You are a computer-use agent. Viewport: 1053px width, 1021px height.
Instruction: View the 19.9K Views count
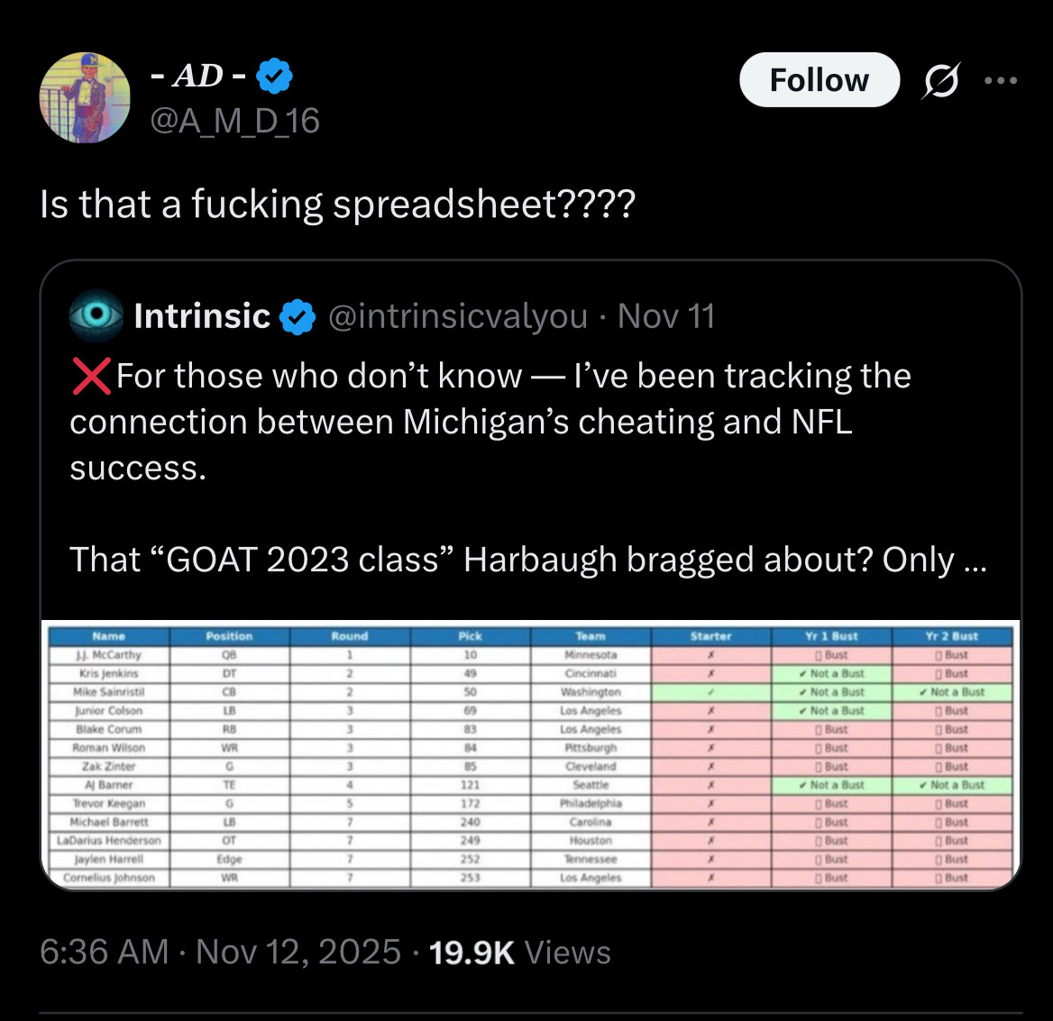point(520,952)
